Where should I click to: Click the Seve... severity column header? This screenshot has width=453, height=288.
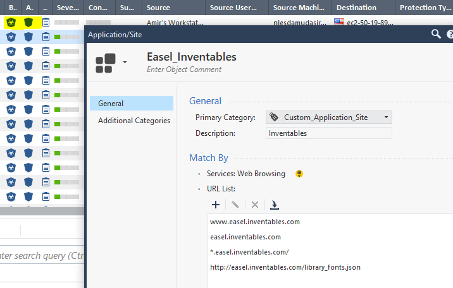pos(68,8)
